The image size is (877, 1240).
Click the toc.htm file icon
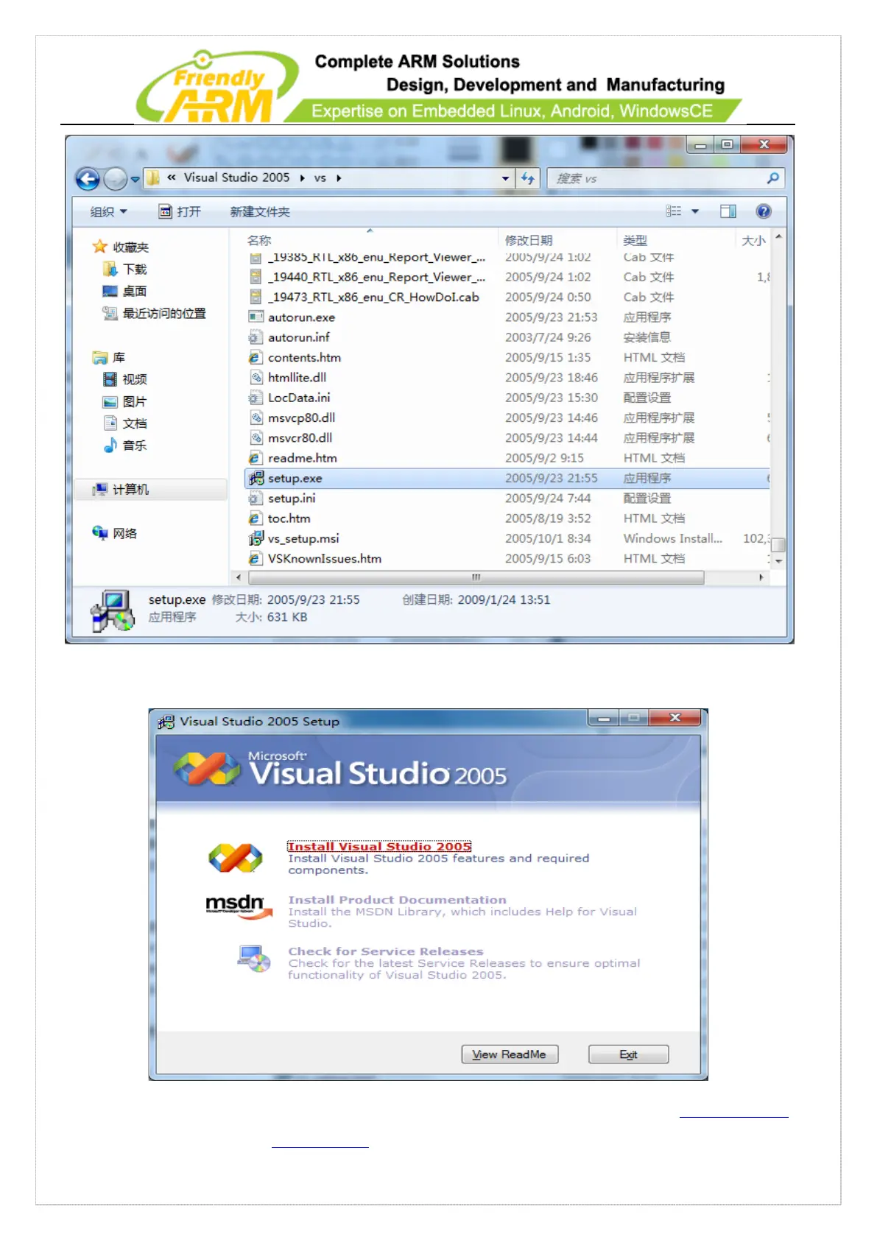(256, 518)
